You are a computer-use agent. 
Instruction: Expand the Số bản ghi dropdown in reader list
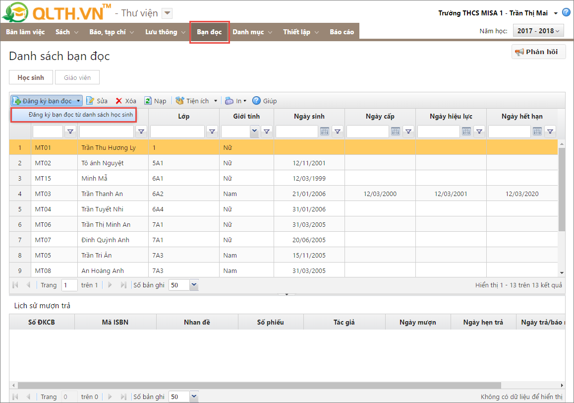193,285
